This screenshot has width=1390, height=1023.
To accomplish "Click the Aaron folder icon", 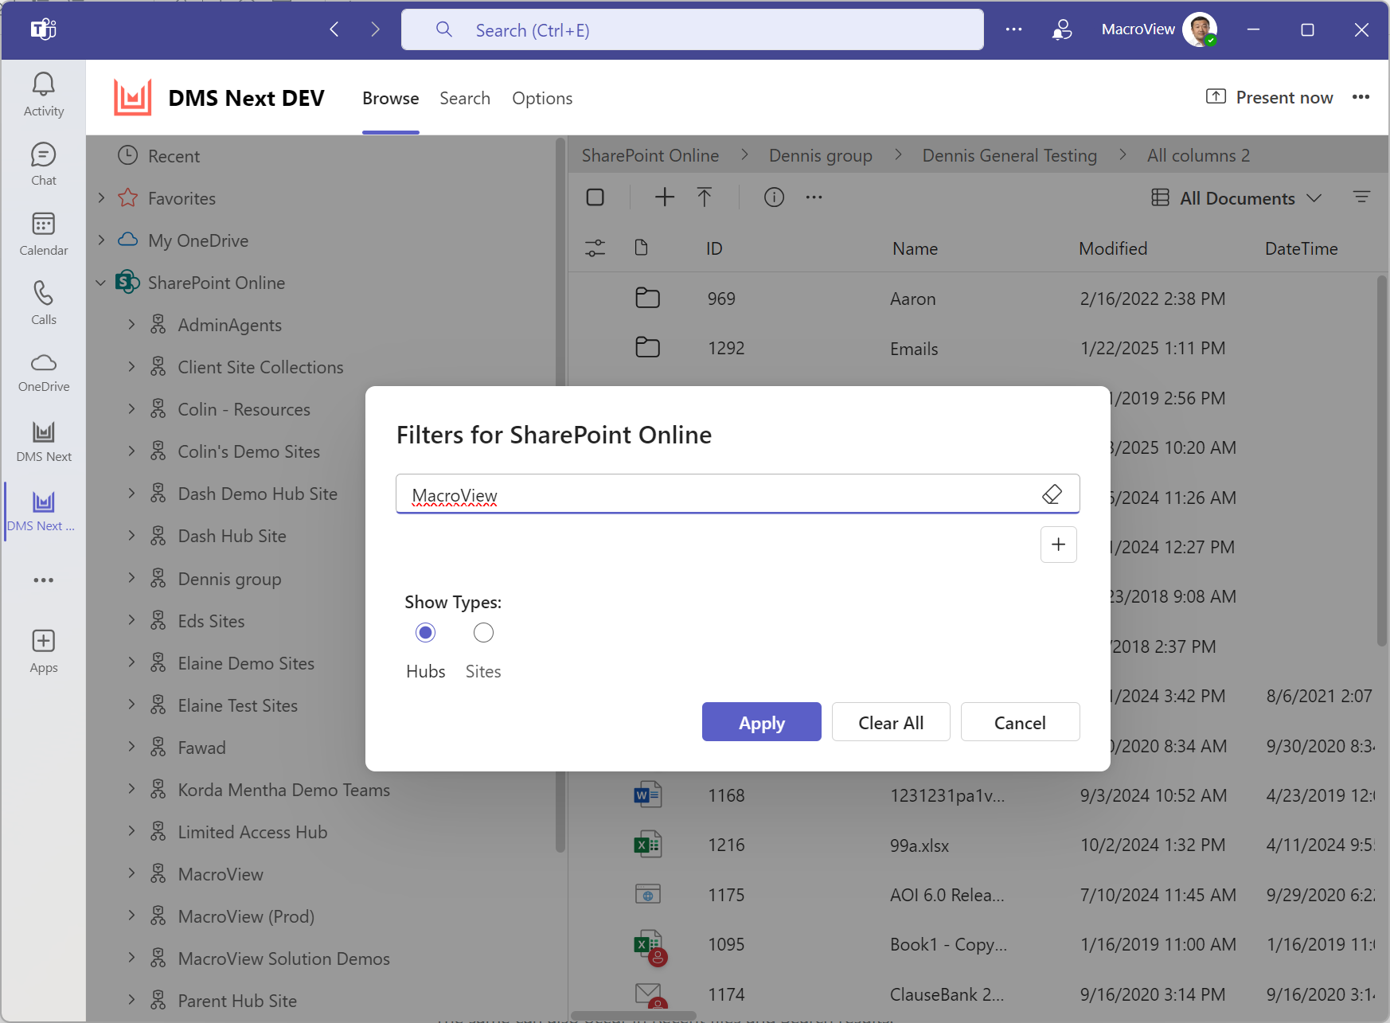I will point(647,298).
